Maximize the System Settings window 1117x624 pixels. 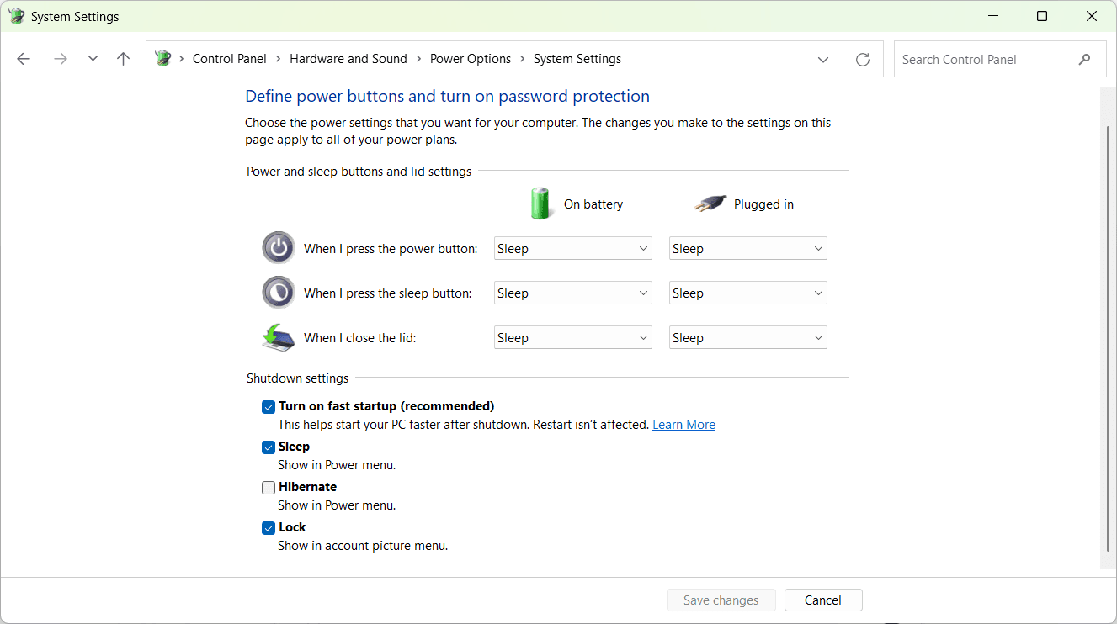(1042, 16)
